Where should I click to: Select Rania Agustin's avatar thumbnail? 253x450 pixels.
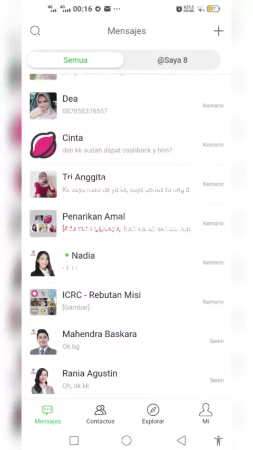[x=43, y=380]
